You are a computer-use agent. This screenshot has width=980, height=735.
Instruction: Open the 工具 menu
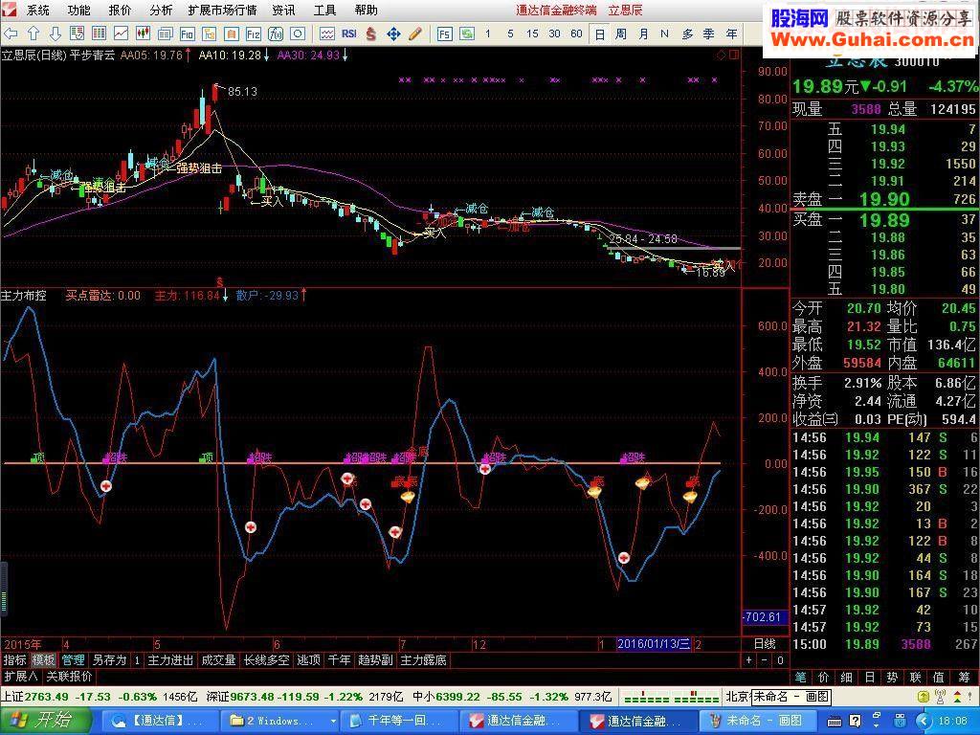tap(325, 10)
